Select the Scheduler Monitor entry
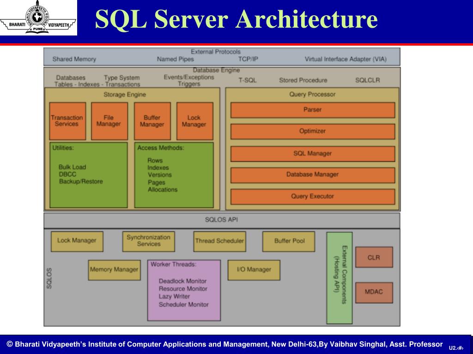The image size is (473, 354). [184, 304]
